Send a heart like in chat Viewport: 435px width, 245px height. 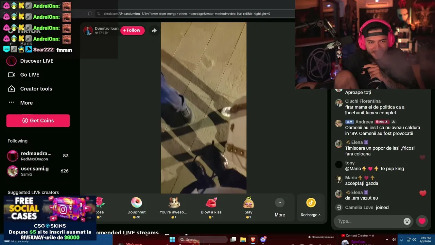[422, 221]
